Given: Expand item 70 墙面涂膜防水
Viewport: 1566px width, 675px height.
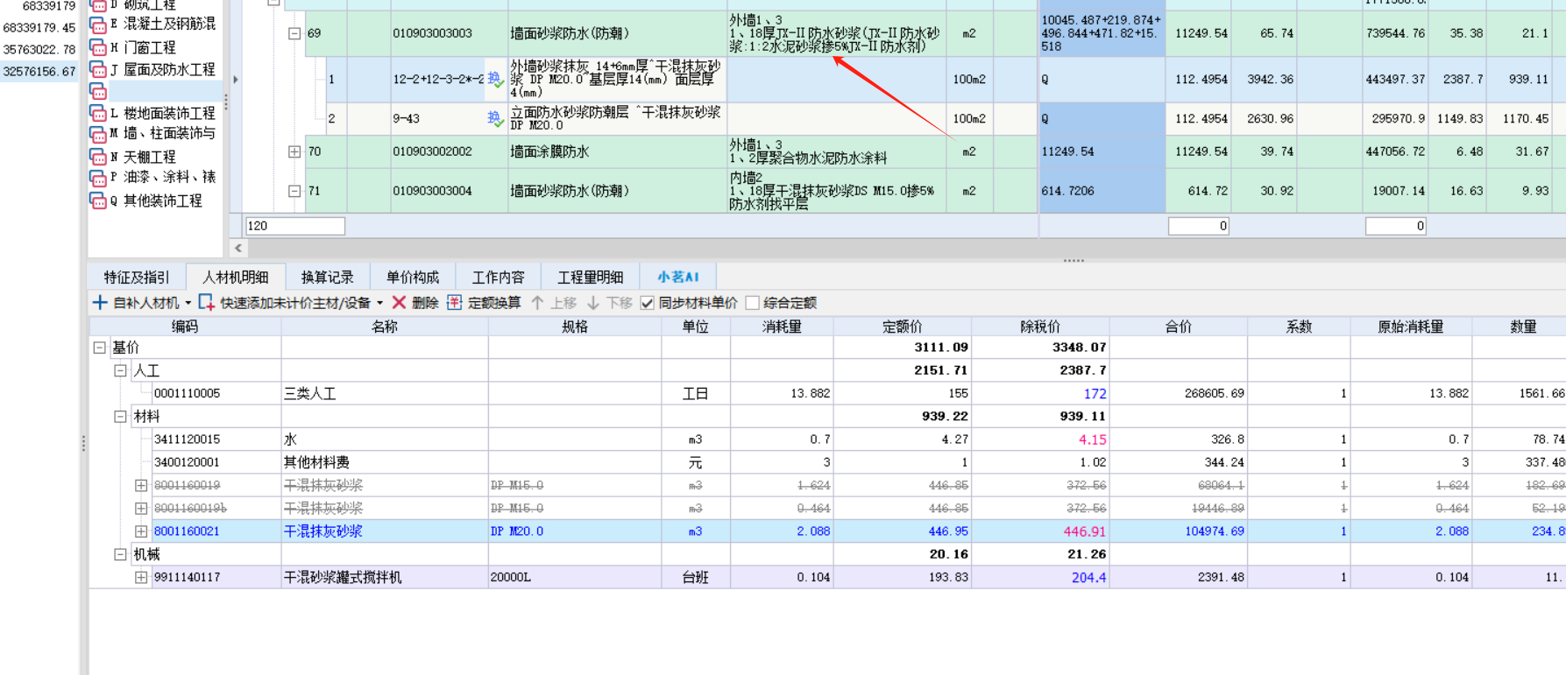Looking at the screenshot, I should coord(294,152).
